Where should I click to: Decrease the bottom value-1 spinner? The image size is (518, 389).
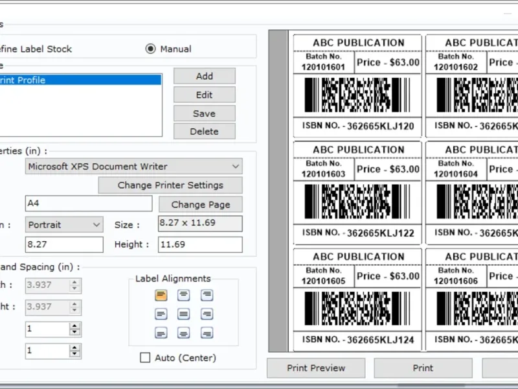click(74, 354)
